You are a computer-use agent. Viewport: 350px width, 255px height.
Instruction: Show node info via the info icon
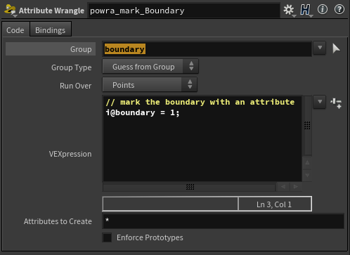tap(323, 10)
